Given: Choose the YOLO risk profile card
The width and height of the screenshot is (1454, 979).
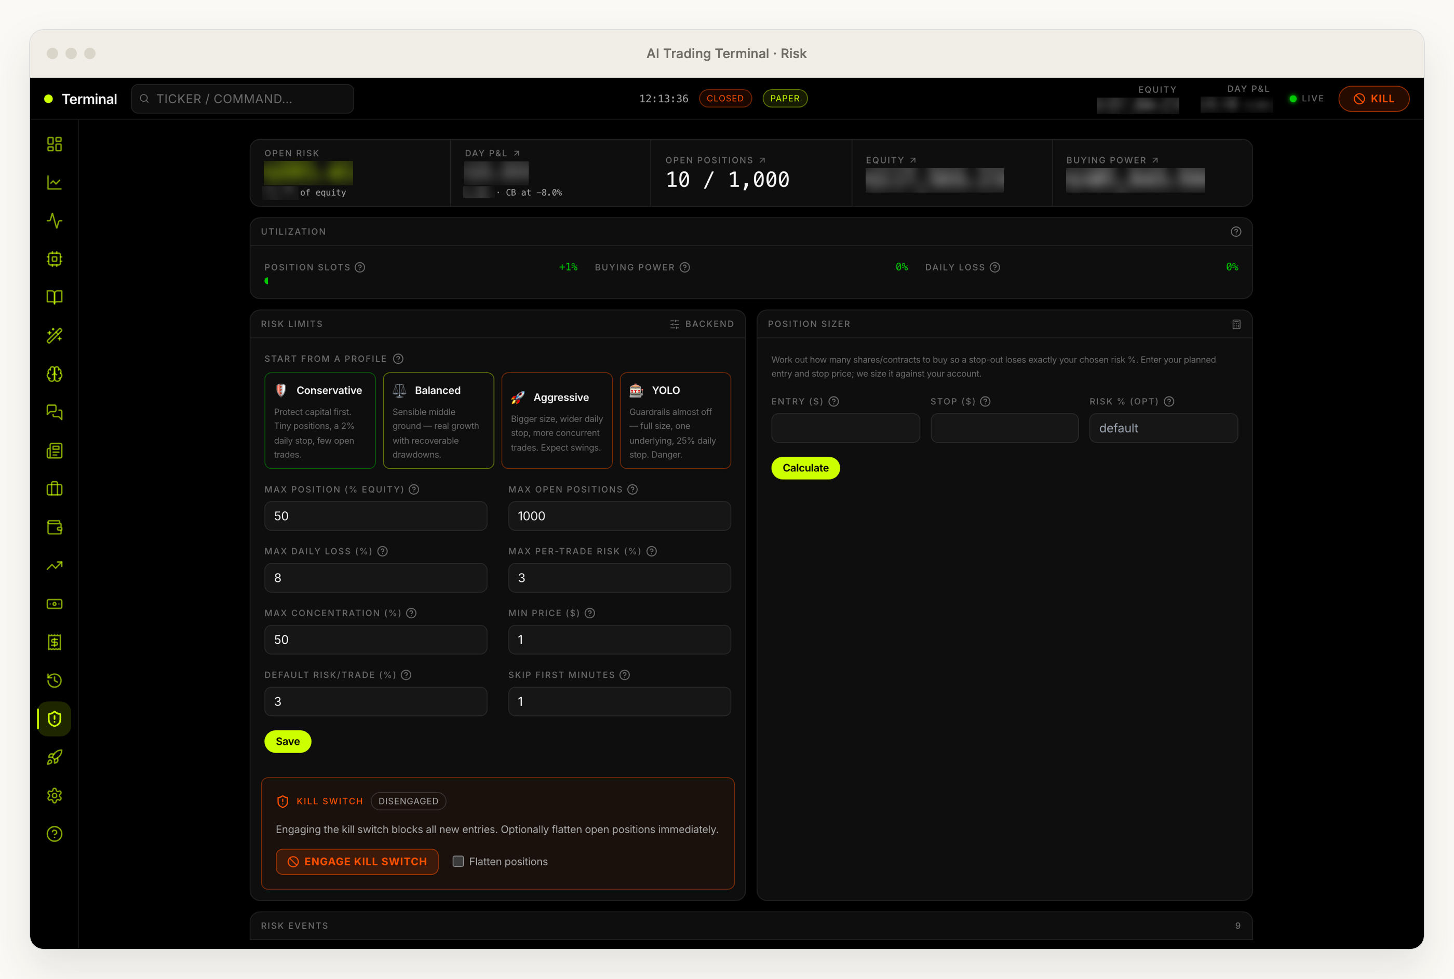Looking at the screenshot, I should [675, 421].
